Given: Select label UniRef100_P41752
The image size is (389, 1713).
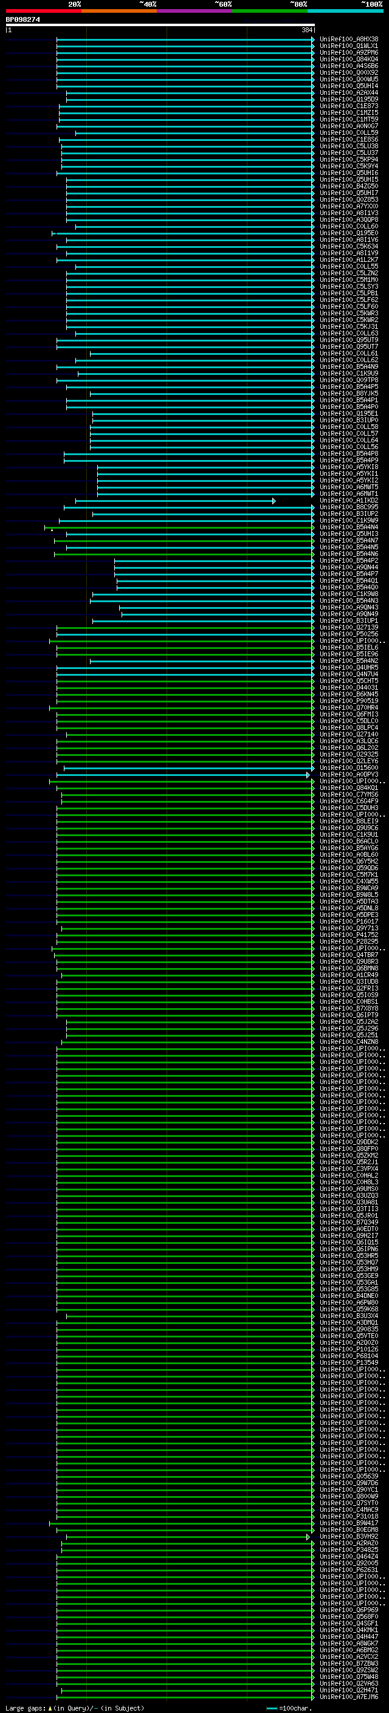Looking at the screenshot, I should (x=348, y=935).
